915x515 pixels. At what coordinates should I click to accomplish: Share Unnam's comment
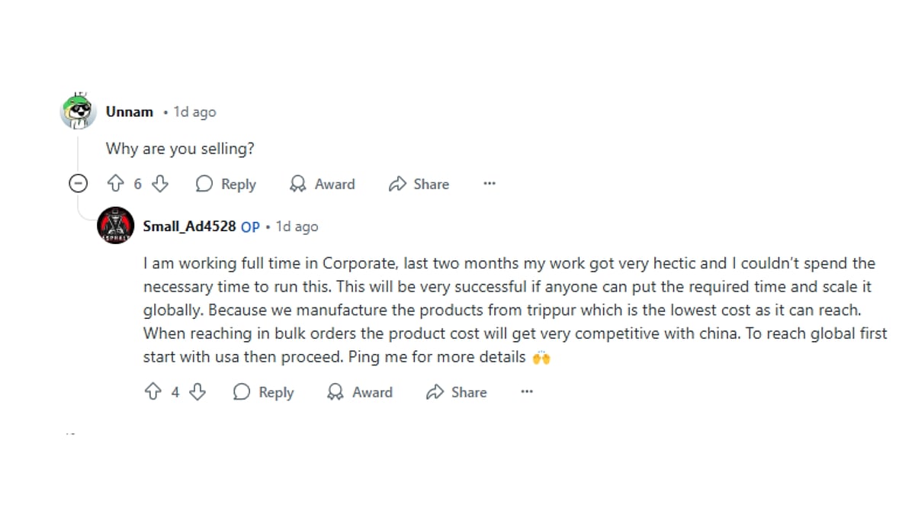click(x=419, y=184)
